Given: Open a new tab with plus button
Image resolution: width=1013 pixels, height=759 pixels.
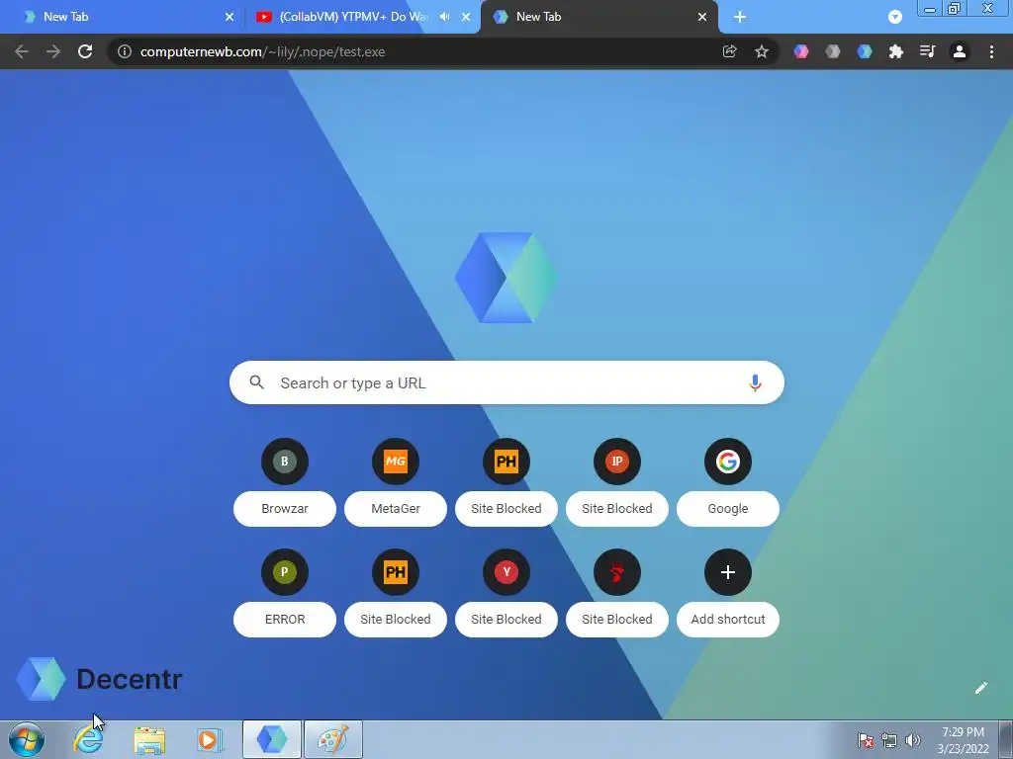Looking at the screenshot, I should point(740,17).
